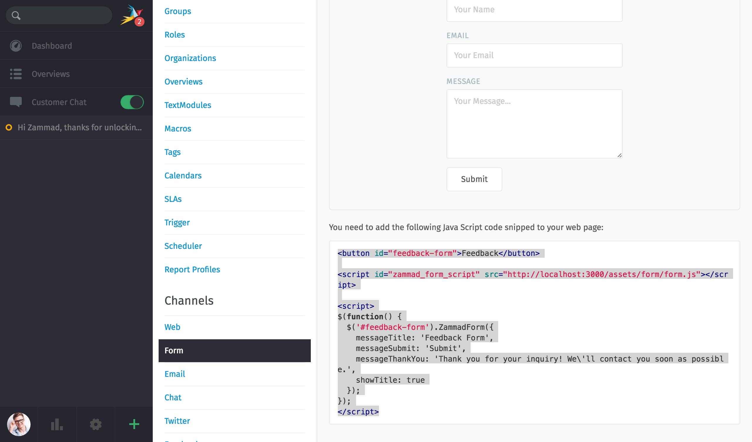The image size is (752, 442).
Task: Open Overviews in the admin menu
Action: coord(183,81)
